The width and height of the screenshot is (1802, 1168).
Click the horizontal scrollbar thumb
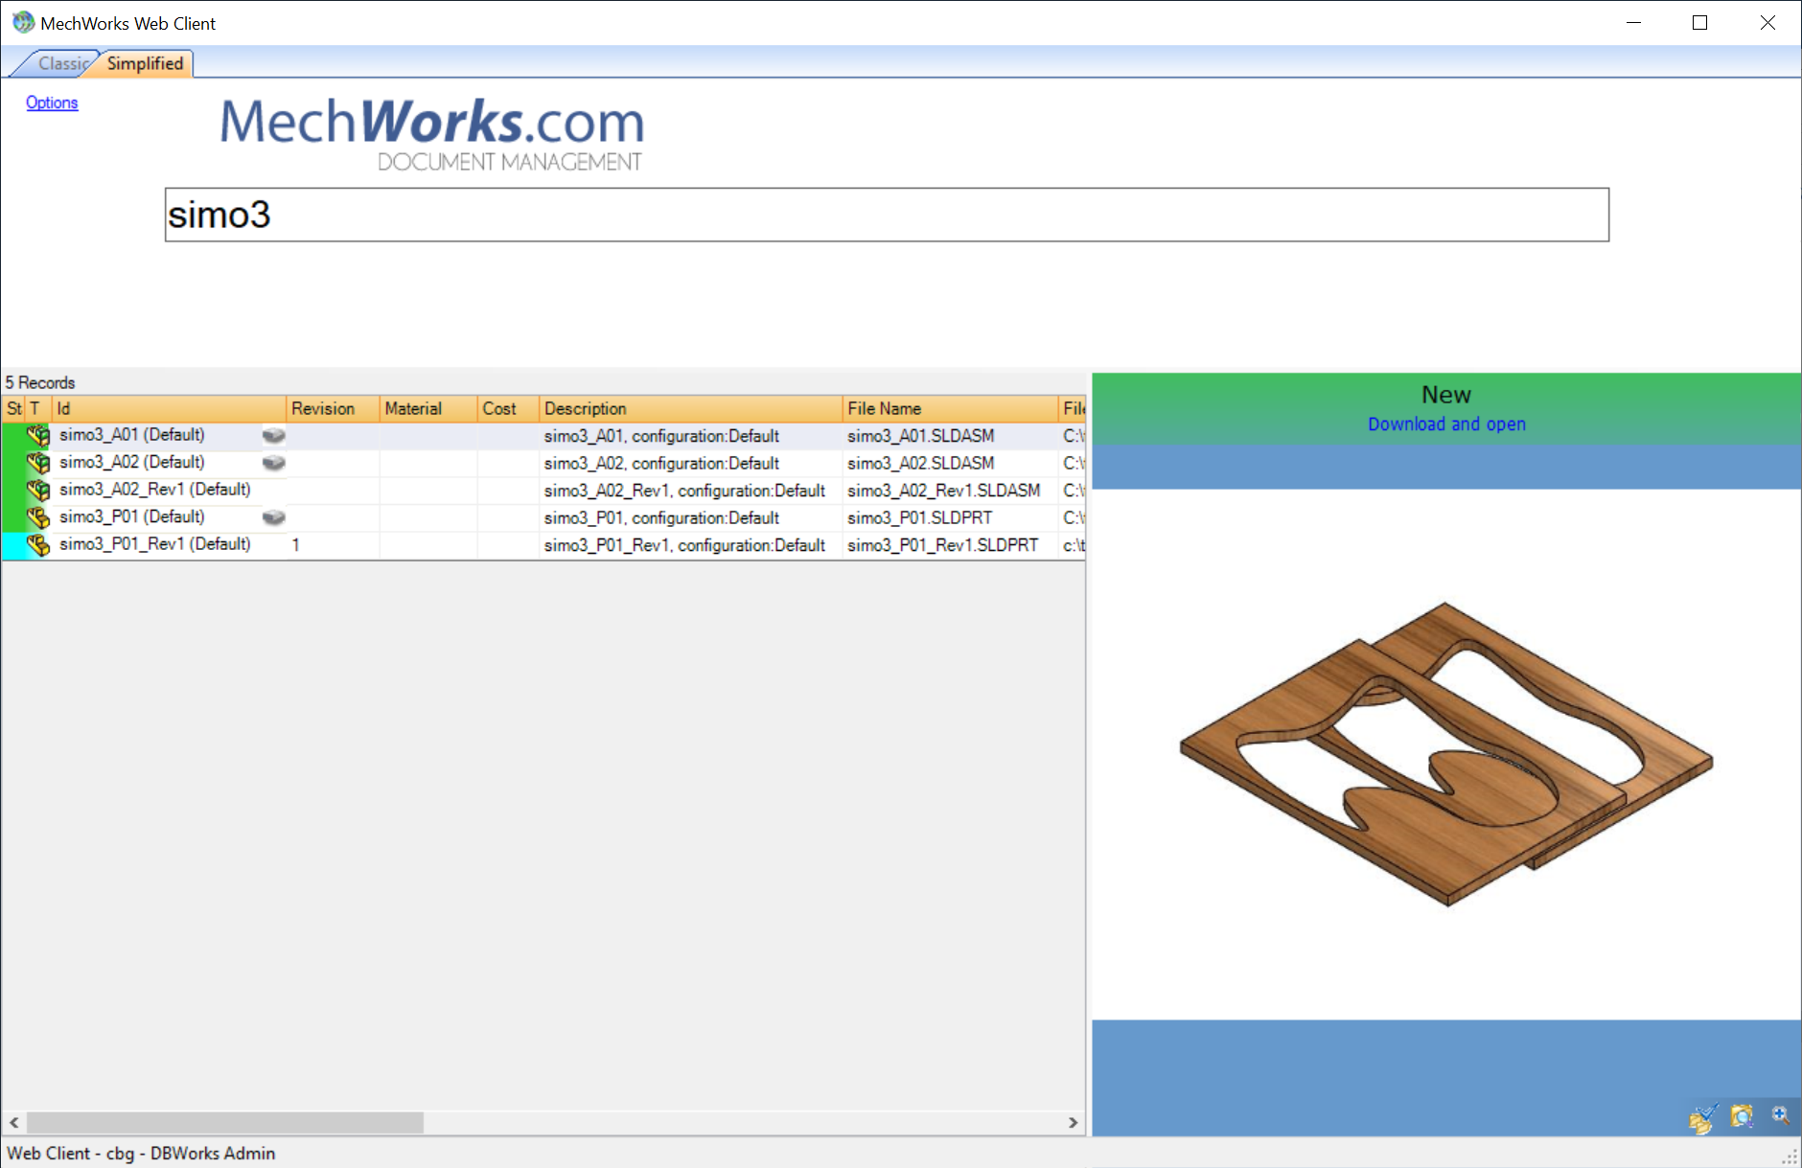coord(225,1122)
